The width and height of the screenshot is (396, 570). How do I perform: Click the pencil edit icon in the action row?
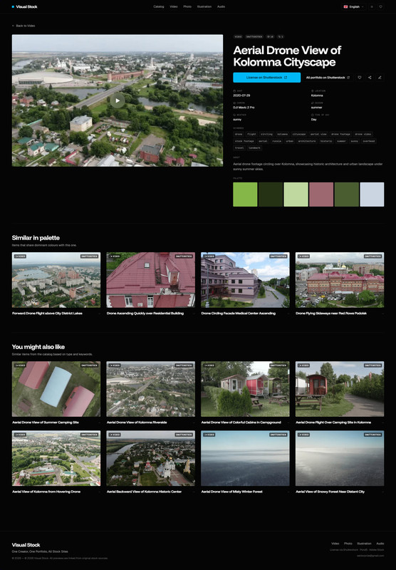coord(380,78)
